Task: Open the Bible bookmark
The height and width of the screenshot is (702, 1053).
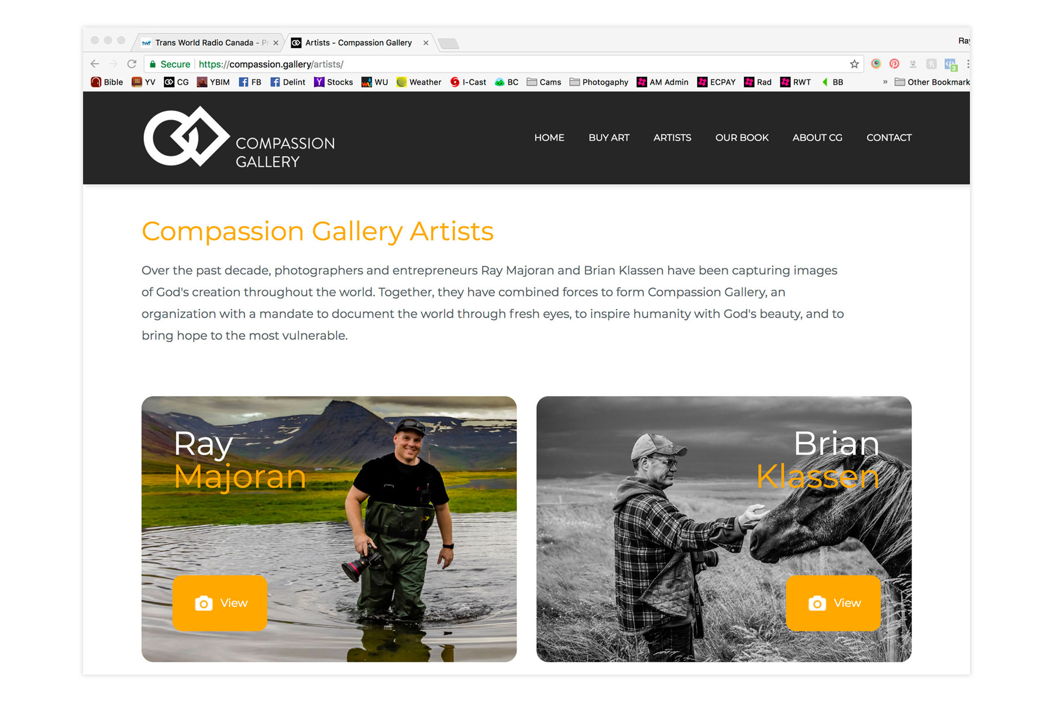Action: [x=107, y=82]
